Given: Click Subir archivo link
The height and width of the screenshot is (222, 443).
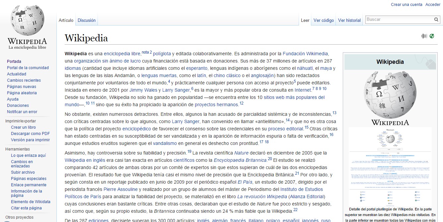Looking at the screenshot, I should 23,172.
